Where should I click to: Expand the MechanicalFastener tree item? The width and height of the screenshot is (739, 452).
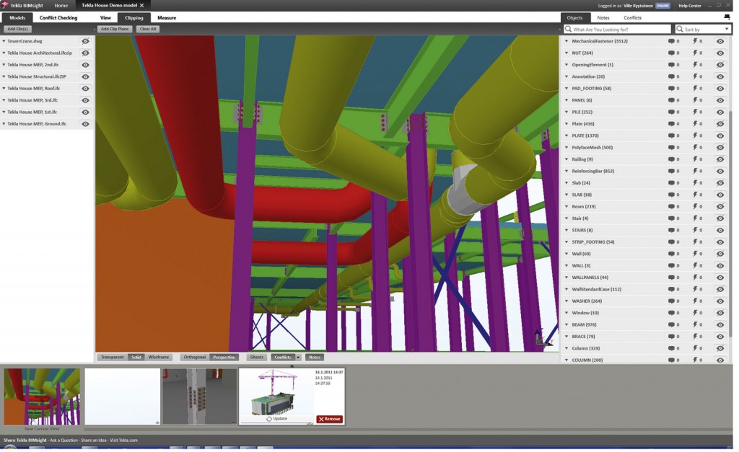(567, 41)
